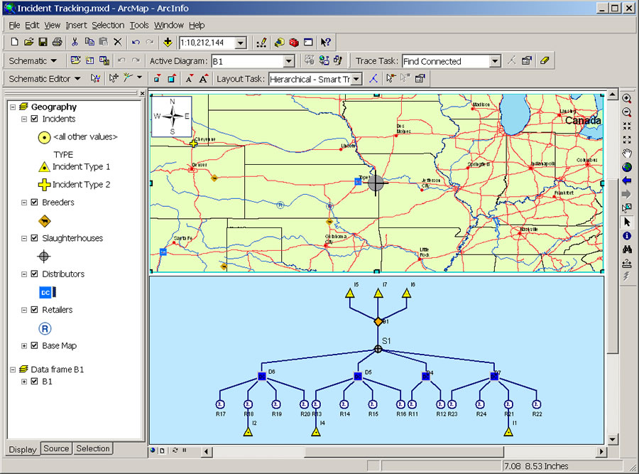Screen dimensions: 639x474
Task: Click the Schematic dropdown button
Action: pos(33,61)
